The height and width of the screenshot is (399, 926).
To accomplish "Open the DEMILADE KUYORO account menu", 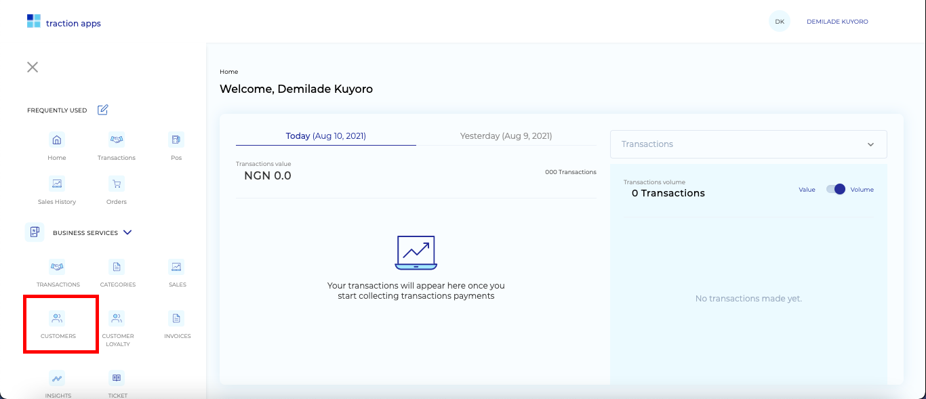I will pyautogui.click(x=837, y=21).
